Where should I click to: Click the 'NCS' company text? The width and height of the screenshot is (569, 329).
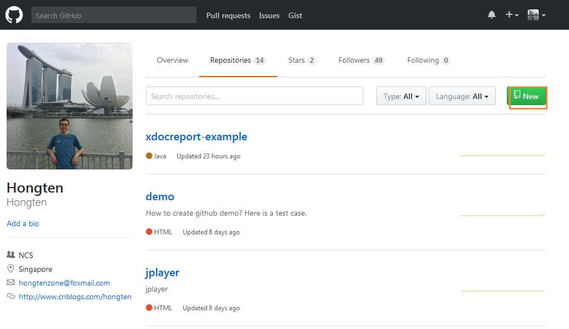pyautogui.click(x=26, y=255)
